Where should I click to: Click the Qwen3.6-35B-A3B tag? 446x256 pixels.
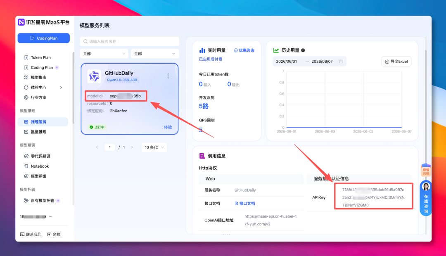(122, 80)
